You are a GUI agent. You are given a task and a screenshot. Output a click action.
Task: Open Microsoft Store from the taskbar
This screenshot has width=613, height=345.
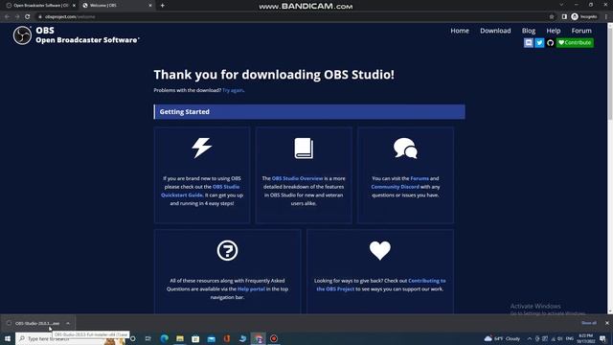point(195,338)
